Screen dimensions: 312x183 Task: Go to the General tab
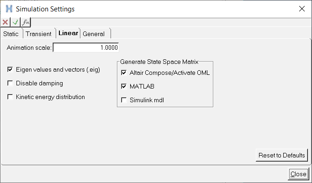pyautogui.click(x=94, y=34)
